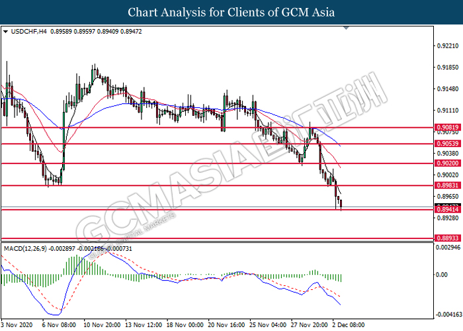
Task: Click the 0.90020 price axis value
Action: coord(448,175)
